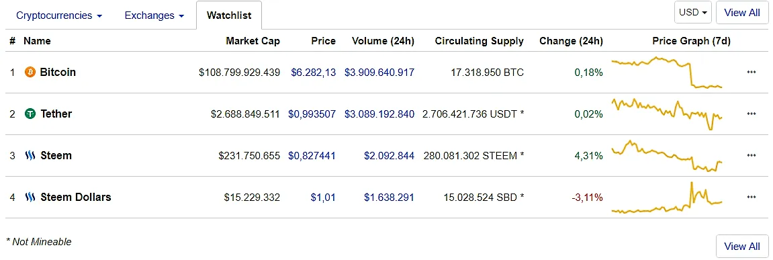Click the top View All button

[742, 12]
